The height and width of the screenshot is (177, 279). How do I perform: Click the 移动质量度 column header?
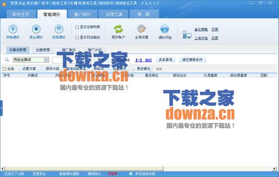point(239,75)
